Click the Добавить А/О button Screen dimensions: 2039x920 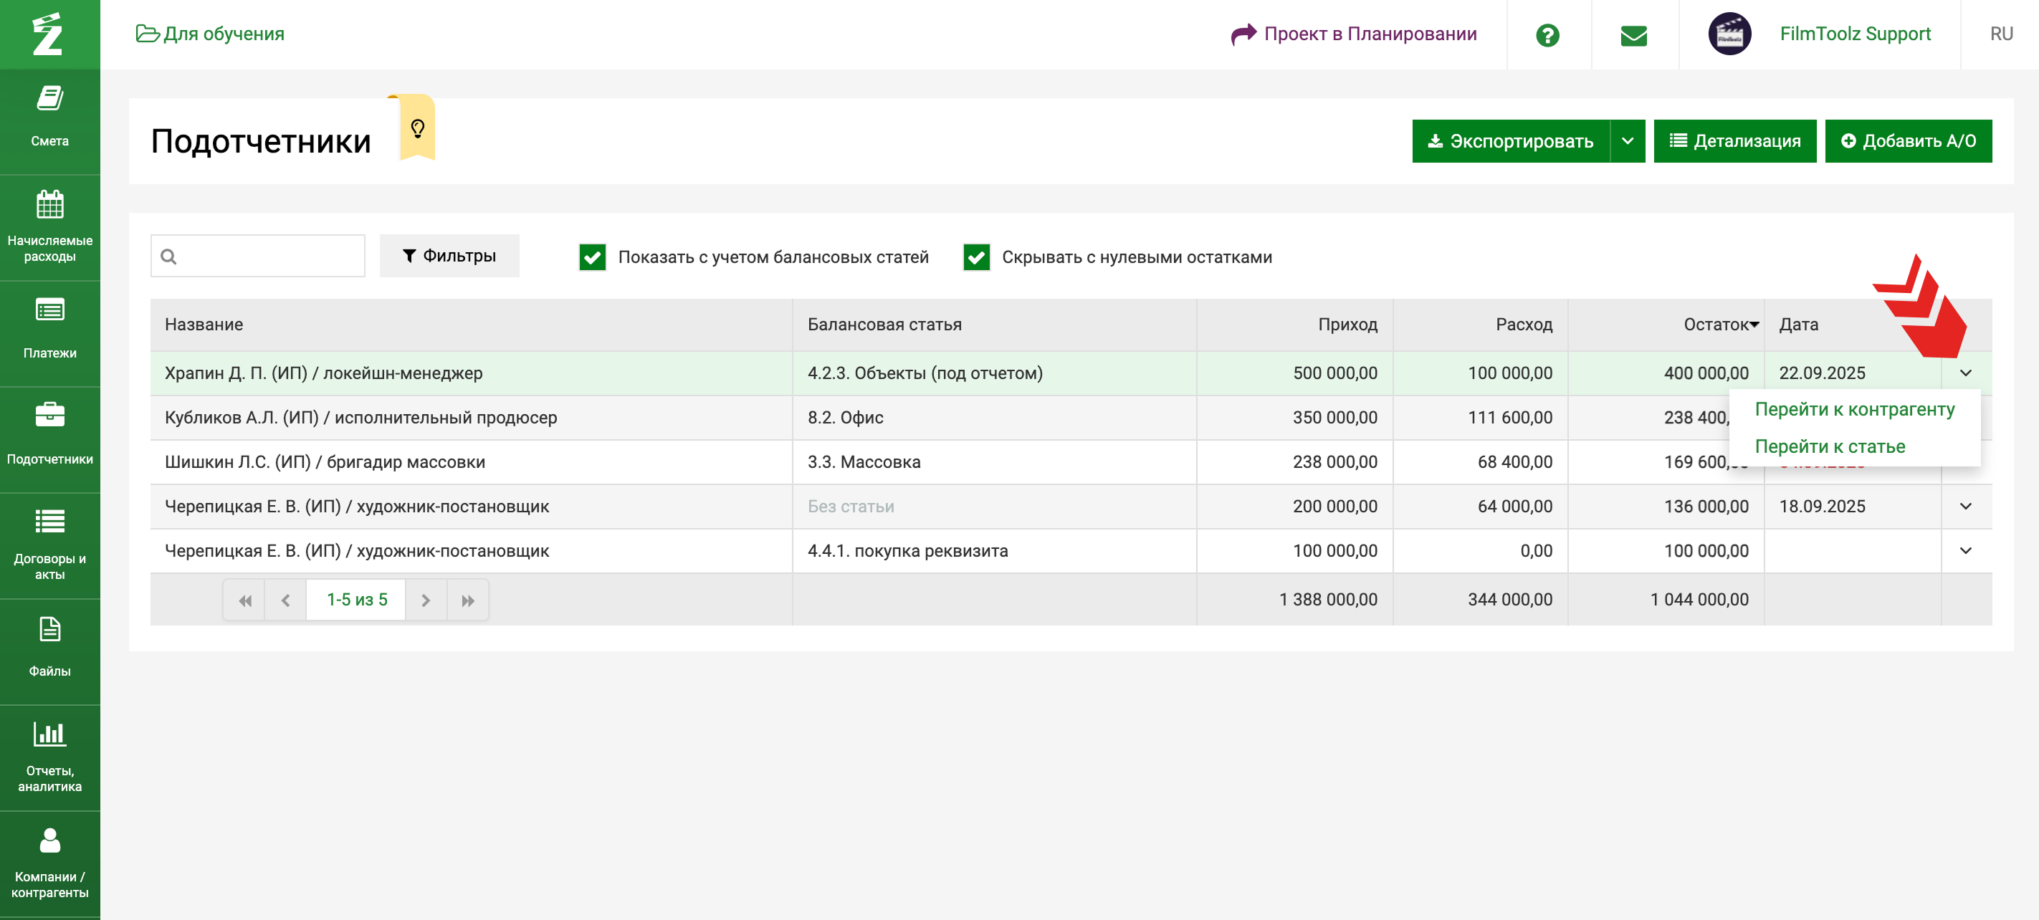(1908, 141)
